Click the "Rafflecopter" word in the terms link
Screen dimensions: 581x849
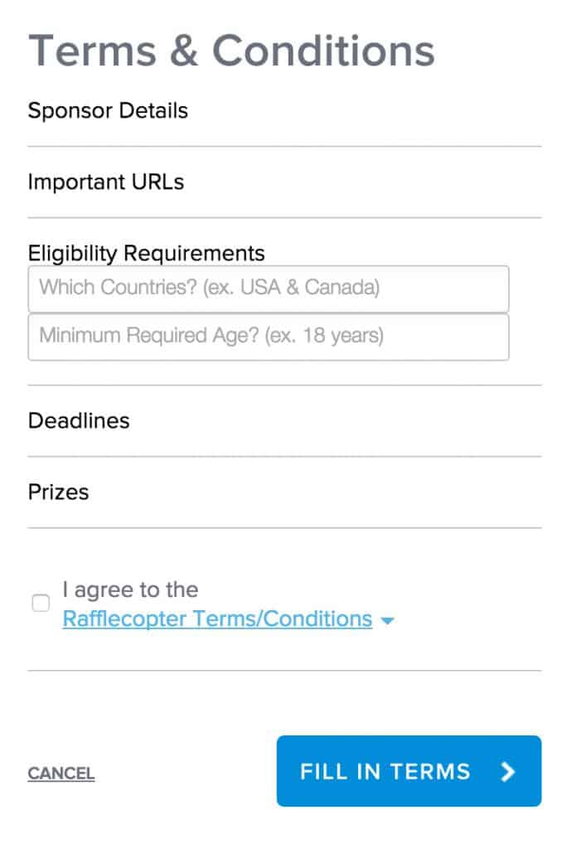point(124,619)
